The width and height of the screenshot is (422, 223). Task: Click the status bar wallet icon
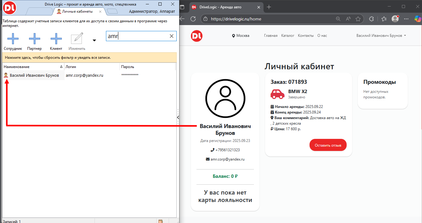(x=160, y=221)
